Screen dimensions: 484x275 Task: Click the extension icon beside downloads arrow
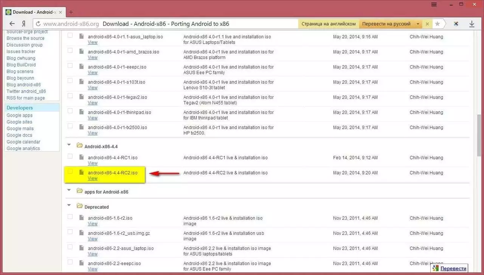[456, 23]
